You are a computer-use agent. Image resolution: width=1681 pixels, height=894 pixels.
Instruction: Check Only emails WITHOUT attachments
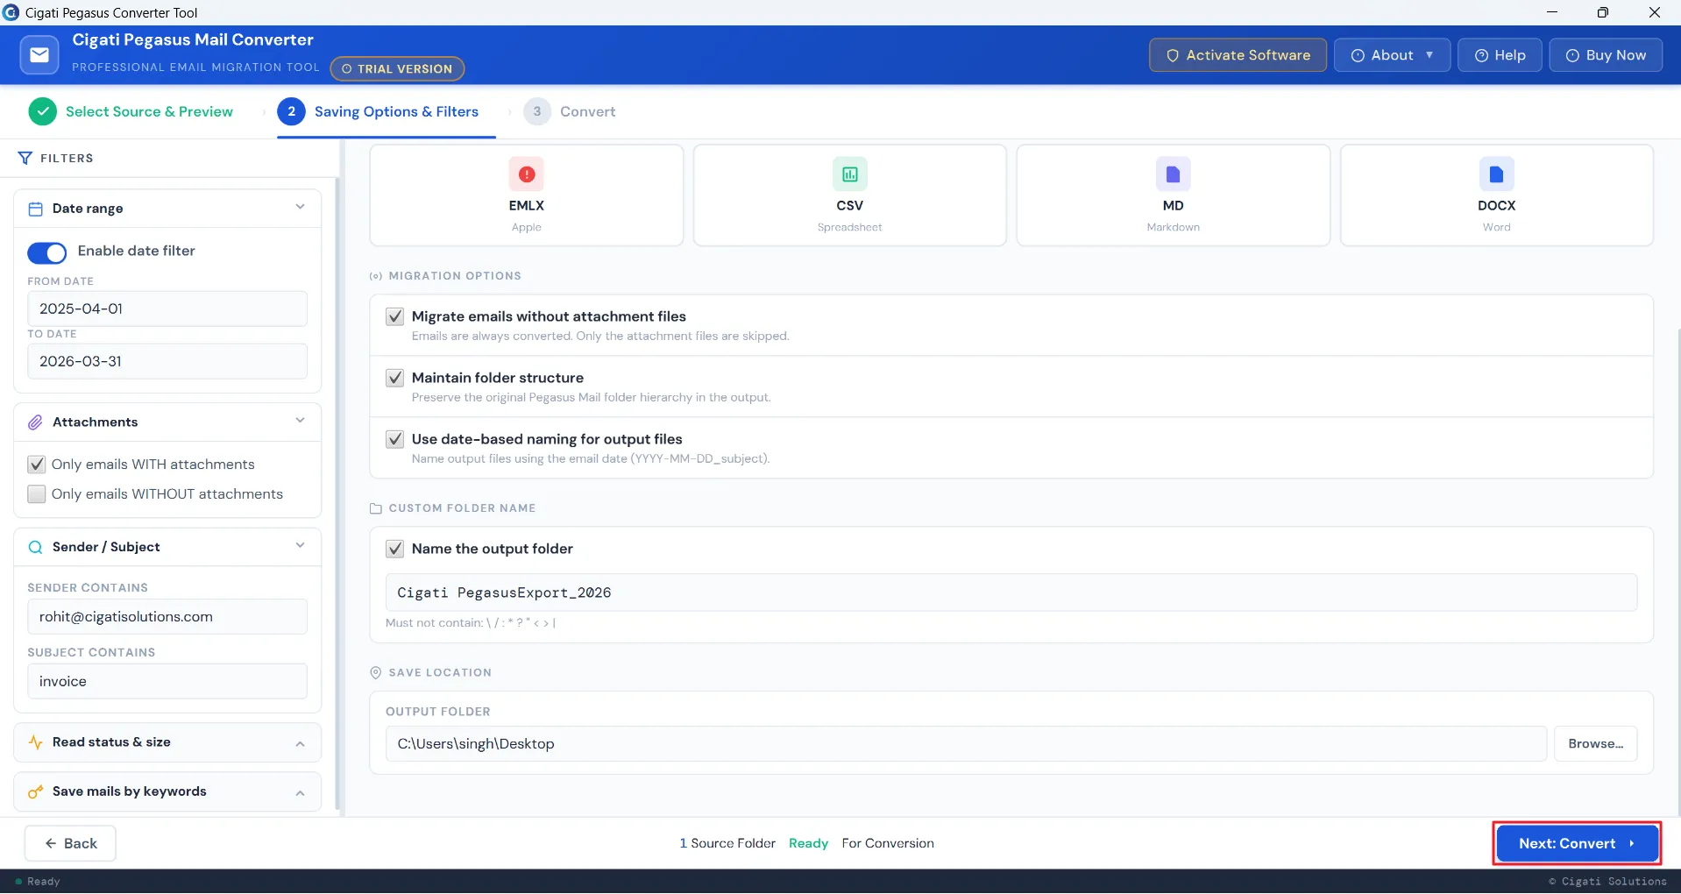coord(37,494)
